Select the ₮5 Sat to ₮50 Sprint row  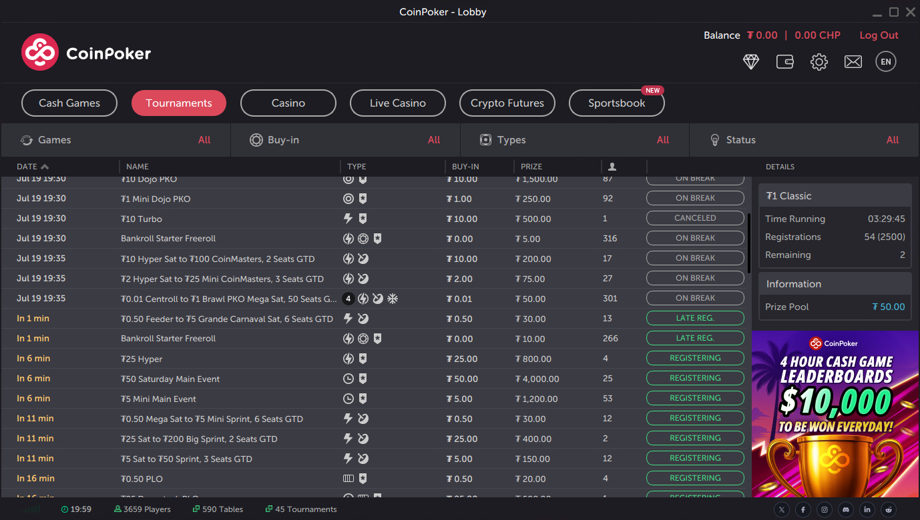(x=375, y=459)
